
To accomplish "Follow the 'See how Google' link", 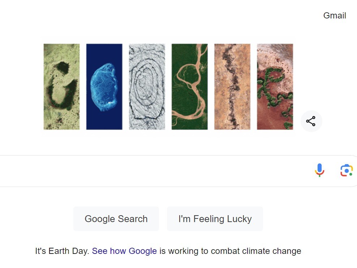I will click(x=124, y=251).
